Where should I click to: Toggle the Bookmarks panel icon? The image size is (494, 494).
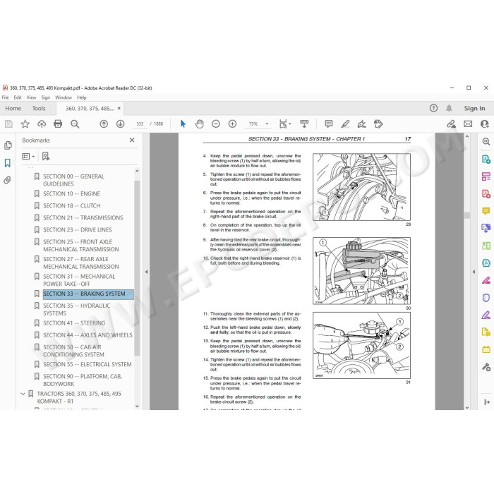8,163
